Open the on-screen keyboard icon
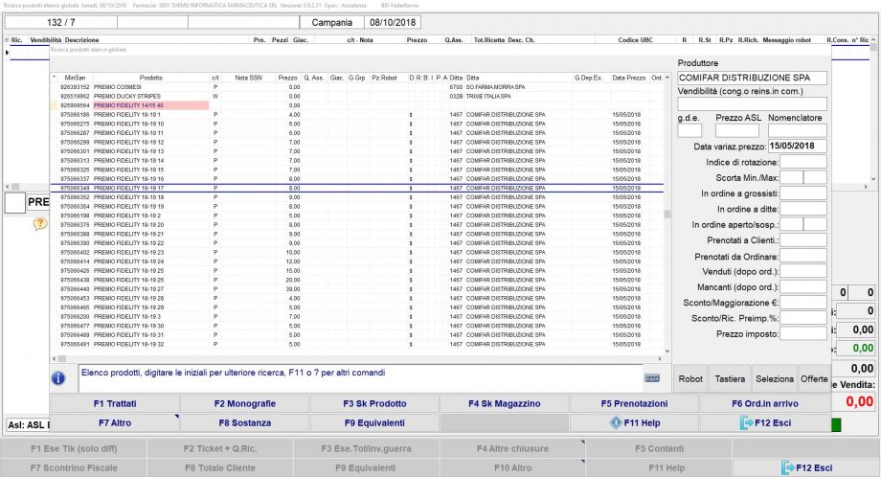Screen dimensions: 881x477 pos(653,378)
